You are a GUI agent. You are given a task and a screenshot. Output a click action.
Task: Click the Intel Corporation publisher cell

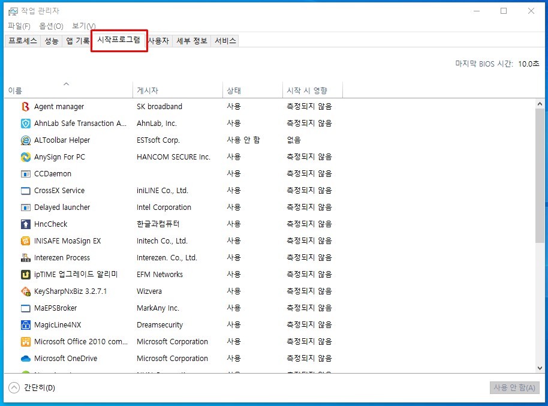pos(164,207)
